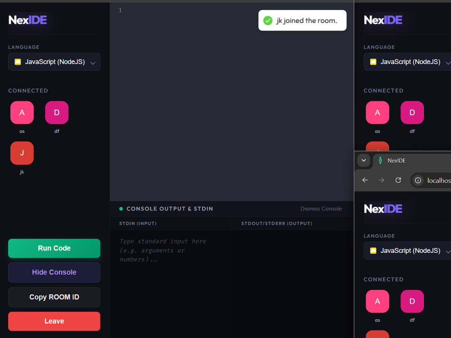
Task: Click the localhost address bar
Action: point(431,181)
